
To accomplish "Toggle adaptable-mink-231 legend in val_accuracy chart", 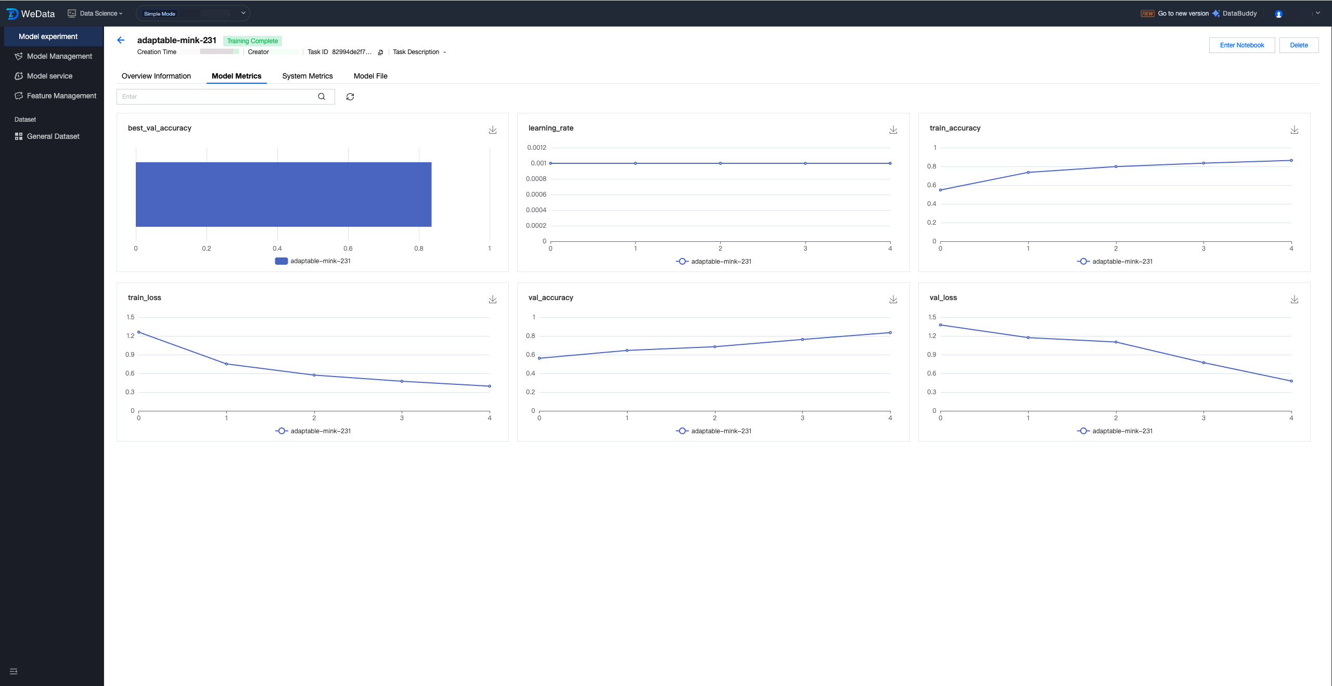I will click(714, 431).
